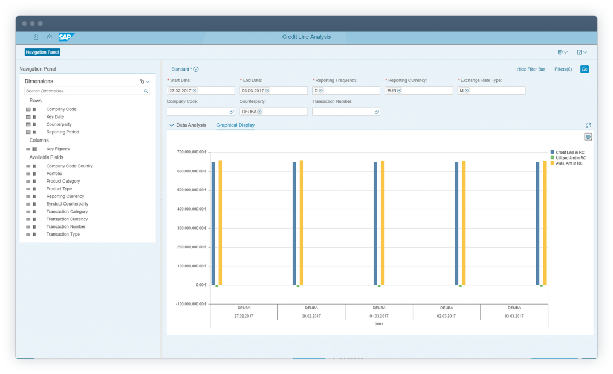Open the top-right settings dropdown menu

click(x=562, y=52)
